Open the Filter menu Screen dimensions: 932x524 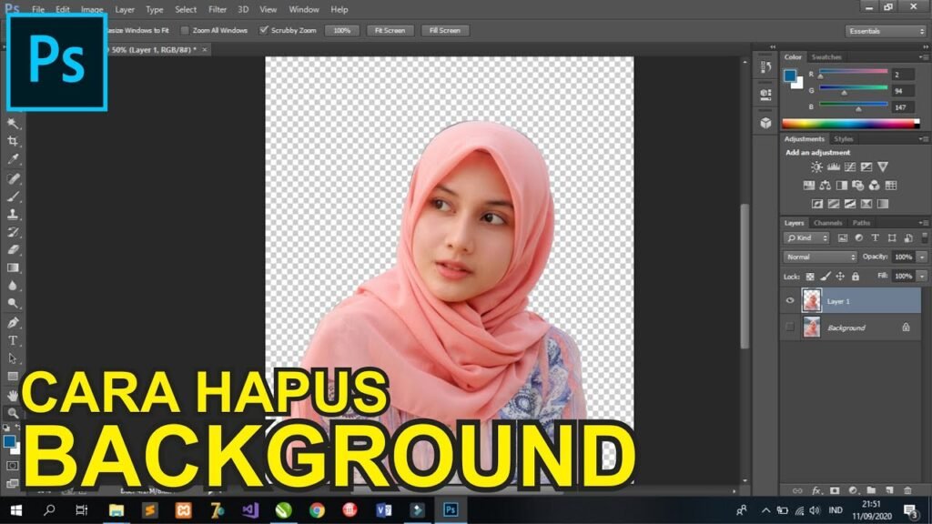tap(218, 9)
